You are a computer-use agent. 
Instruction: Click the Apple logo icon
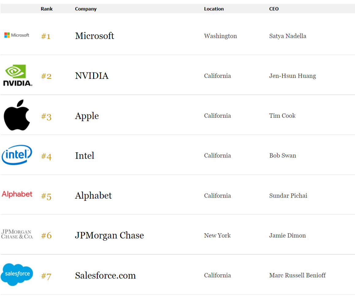tap(17, 115)
